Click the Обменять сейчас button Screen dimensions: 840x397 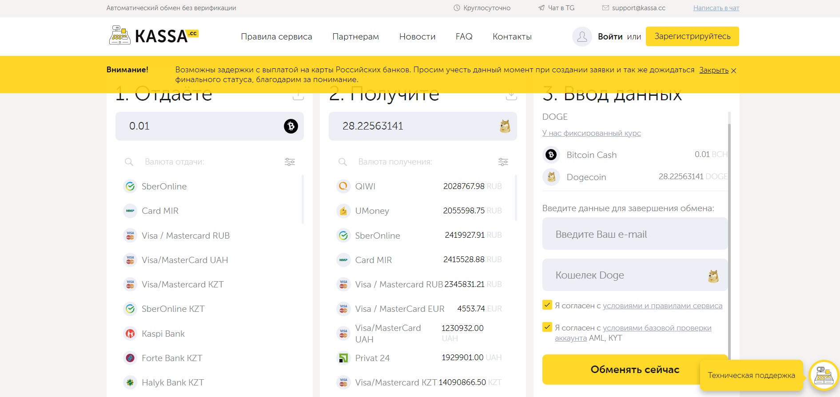pyautogui.click(x=635, y=369)
